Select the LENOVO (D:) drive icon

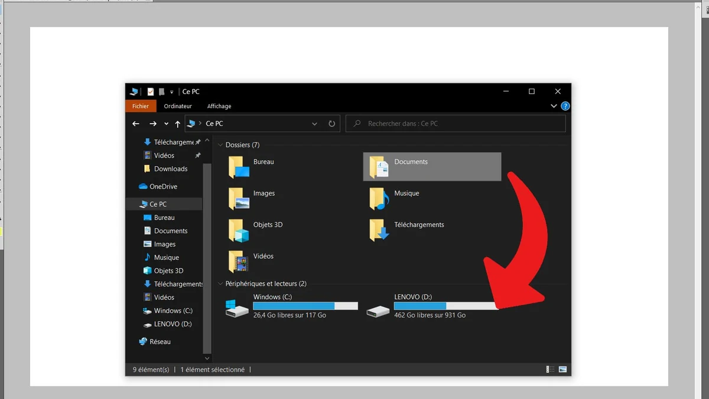click(378, 310)
